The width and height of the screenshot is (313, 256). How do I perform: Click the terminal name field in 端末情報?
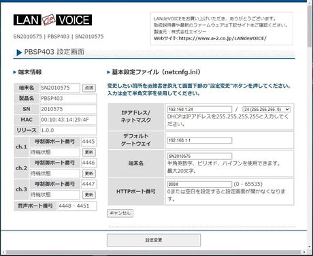pyautogui.click(x=60, y=88)
